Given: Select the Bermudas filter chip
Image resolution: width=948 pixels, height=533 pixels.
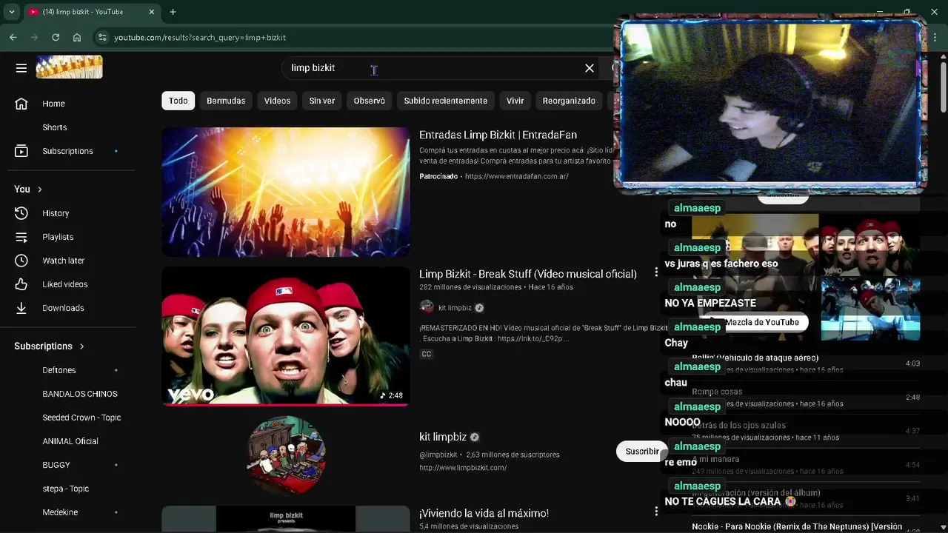Looking at the screenshot, I should [x=226, y=101].
